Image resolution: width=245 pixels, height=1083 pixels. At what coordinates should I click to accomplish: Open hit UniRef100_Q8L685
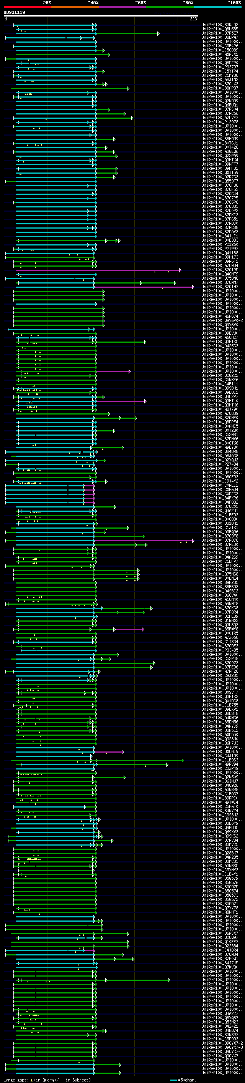pos(220,29)
